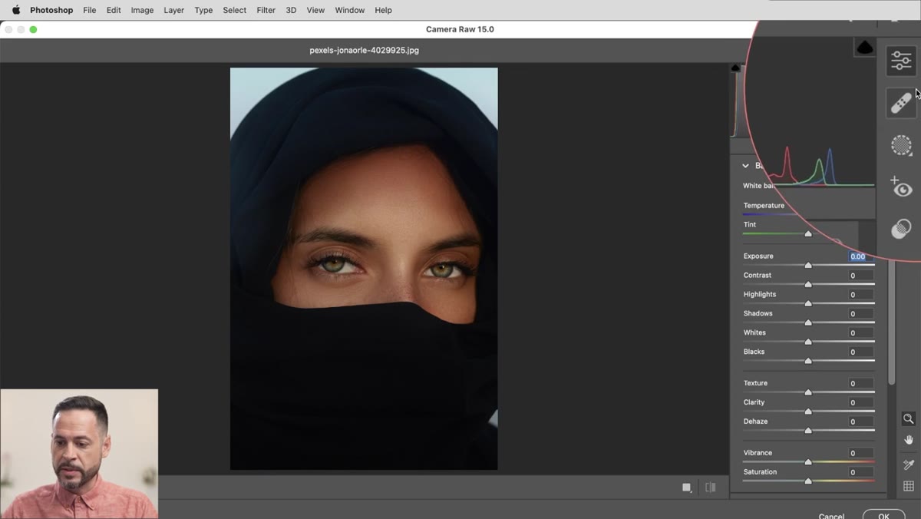Click the Contrast slider handle

click(x=808, y=284)
